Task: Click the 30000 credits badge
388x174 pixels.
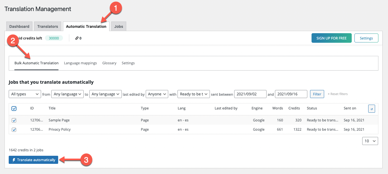Action: click(x=54, y=38)
